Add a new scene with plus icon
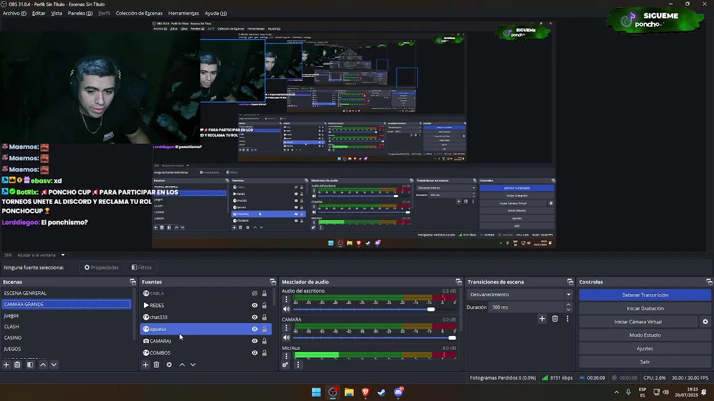714x401 pixels. pyautogui.click(x=6, y=365)
